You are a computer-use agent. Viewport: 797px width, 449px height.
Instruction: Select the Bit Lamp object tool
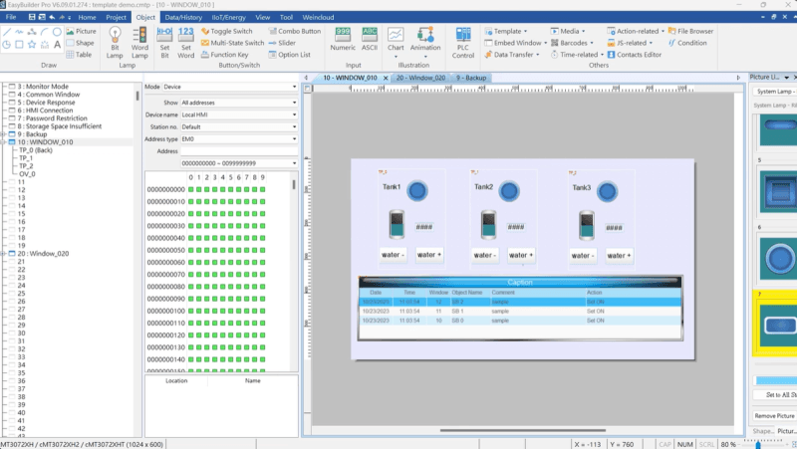click(116, 42)
